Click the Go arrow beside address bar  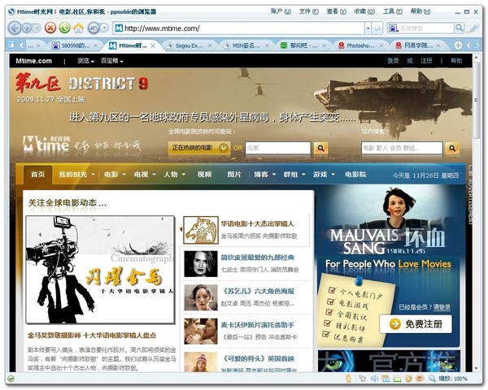point(378,28)
